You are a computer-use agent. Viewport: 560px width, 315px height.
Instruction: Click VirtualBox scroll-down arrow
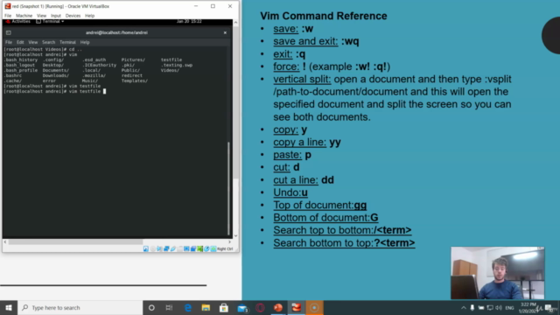pyautogui.click(x=235, y=235)
